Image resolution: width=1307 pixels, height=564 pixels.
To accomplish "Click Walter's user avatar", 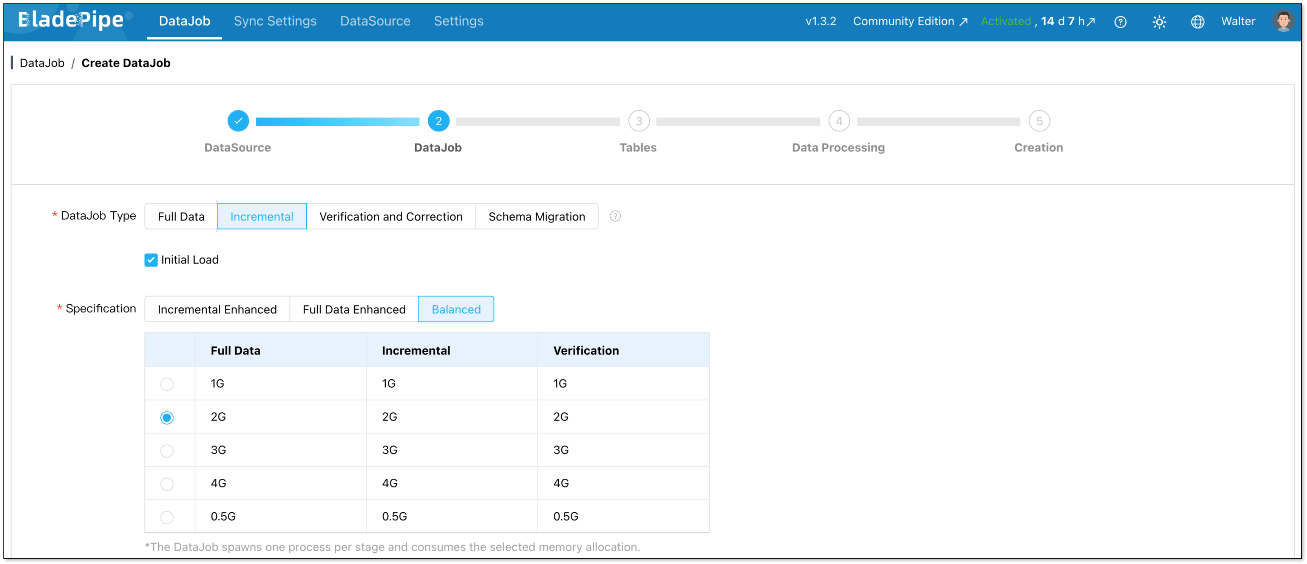I will point(1283,21).
